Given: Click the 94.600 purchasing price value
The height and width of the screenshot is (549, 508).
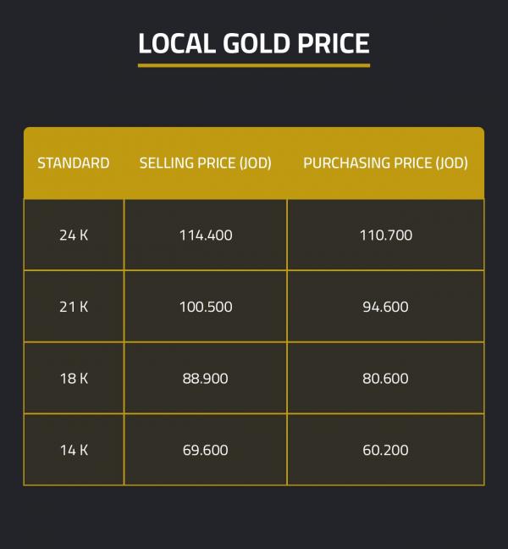Looking at the screenshot, I should (386, 307).
